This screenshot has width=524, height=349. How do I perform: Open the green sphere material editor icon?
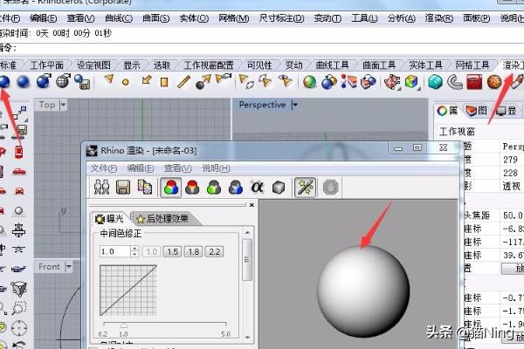point(309,82)
